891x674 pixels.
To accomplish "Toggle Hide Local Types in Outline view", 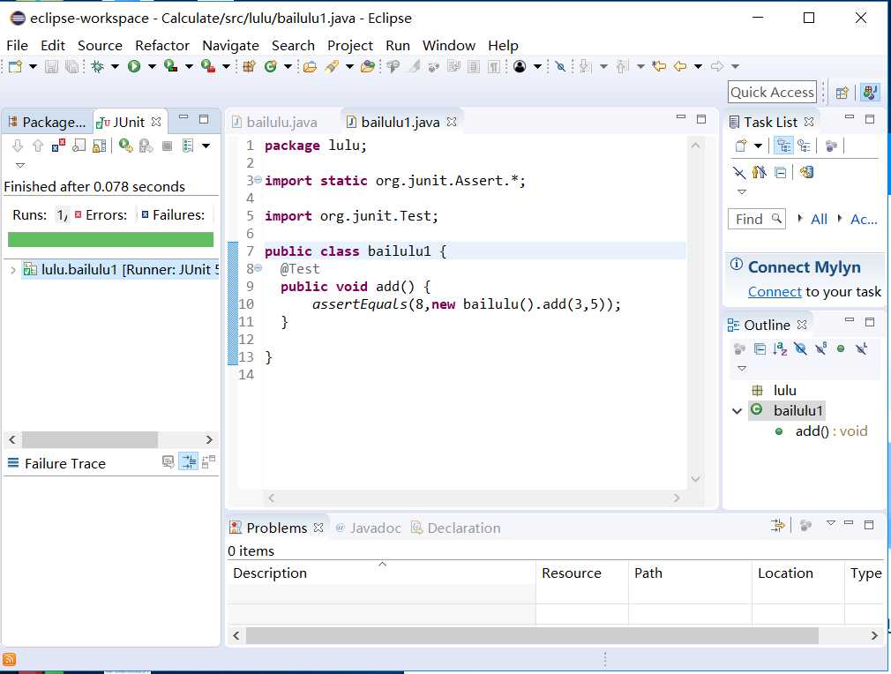I will point(862,349).
